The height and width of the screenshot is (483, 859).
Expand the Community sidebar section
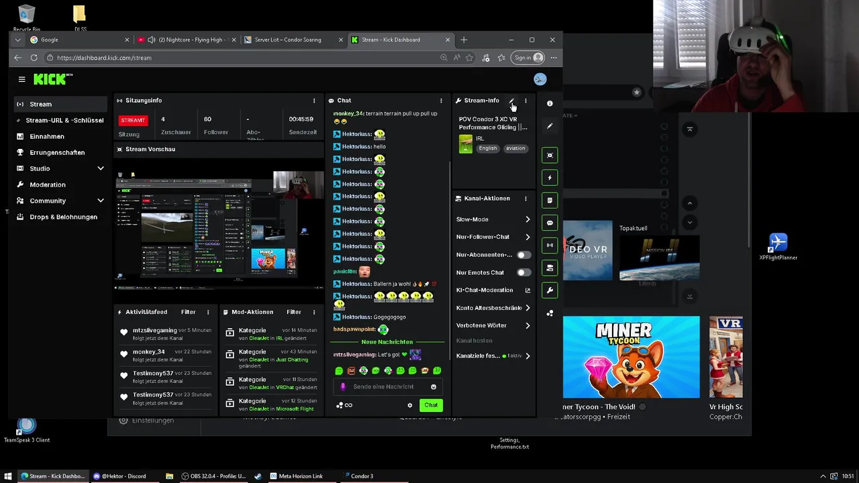coord(101,201)
